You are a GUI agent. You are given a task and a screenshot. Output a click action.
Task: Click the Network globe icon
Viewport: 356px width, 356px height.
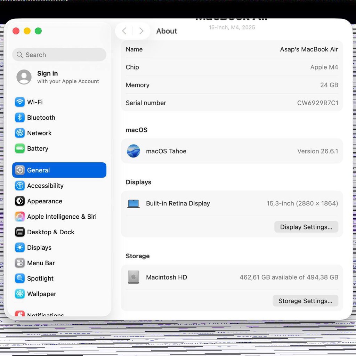tap(20, 133)
